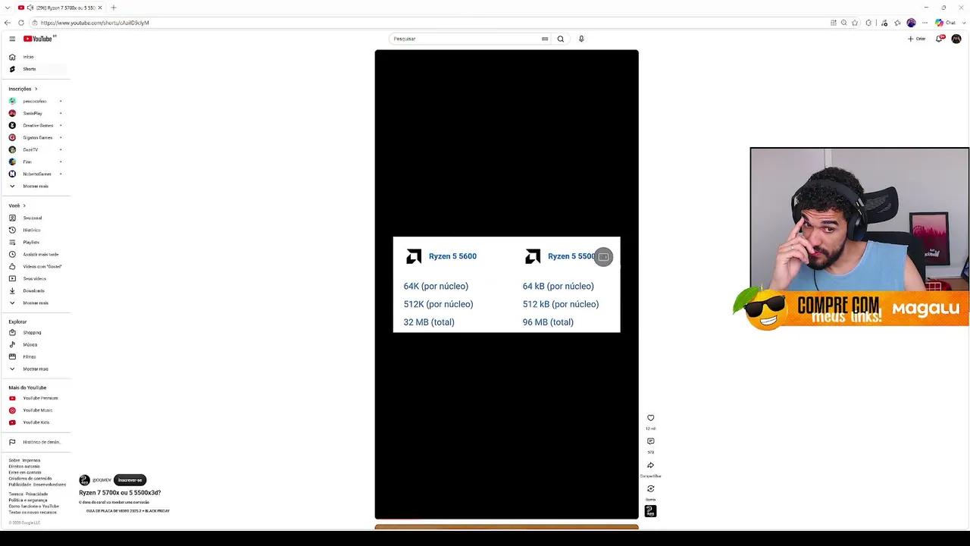Image resolution: width=970 pixels, height=546 pixels.
Task: Open the browser zoom magnifier control
Action: point(843,23)
